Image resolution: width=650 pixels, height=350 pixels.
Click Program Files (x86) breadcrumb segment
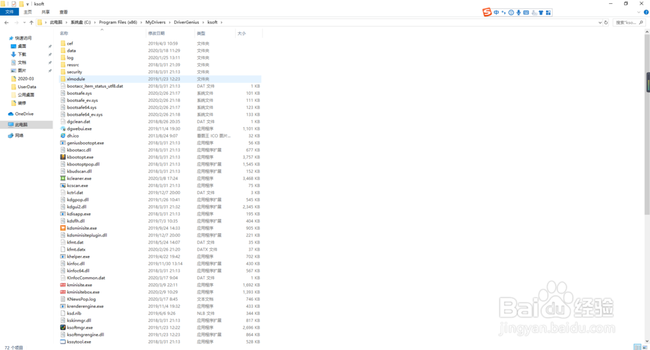pyautogui.click(x=118, y=22)
